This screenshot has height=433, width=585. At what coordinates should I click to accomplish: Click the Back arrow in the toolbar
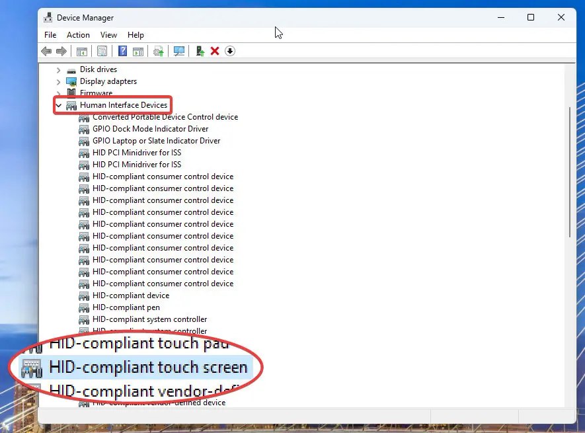pos(46,52)
